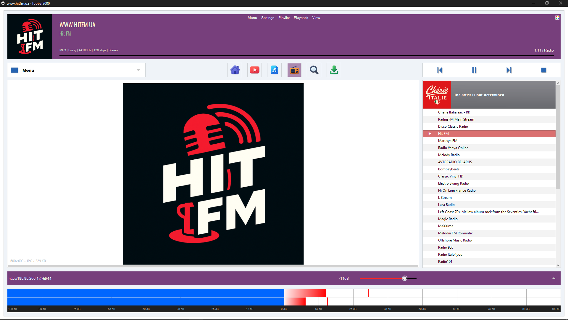
Task: Open the search magnifier icon
Action: click(x=314, y=70)
